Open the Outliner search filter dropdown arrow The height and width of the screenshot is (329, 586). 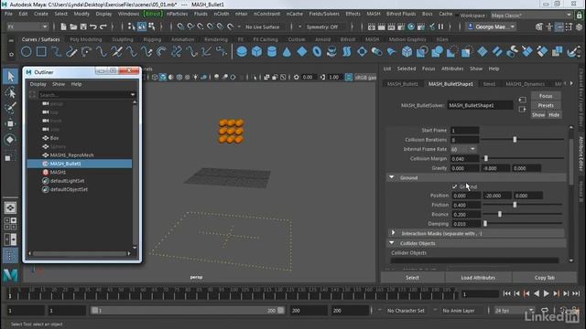(x=133, y=95)
